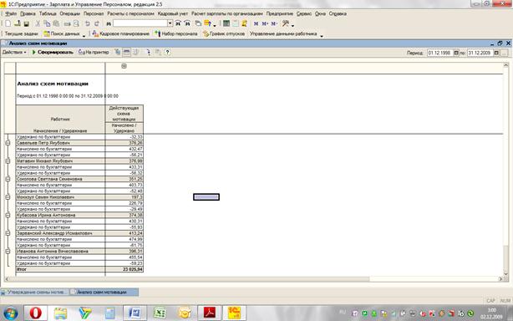513x321 pixels.
Task: Click the period start date field
Action: click(x=440, y=53)
